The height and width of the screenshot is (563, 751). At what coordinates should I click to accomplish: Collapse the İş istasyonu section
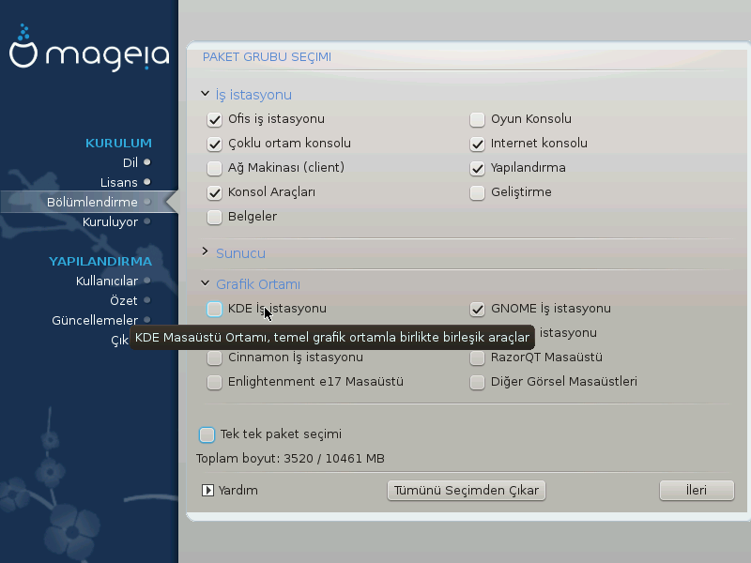pos(205,93)
